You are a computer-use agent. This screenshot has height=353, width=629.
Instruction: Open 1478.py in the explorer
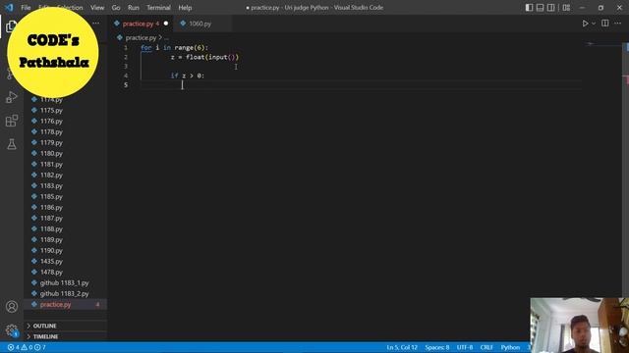coord(51,273)
